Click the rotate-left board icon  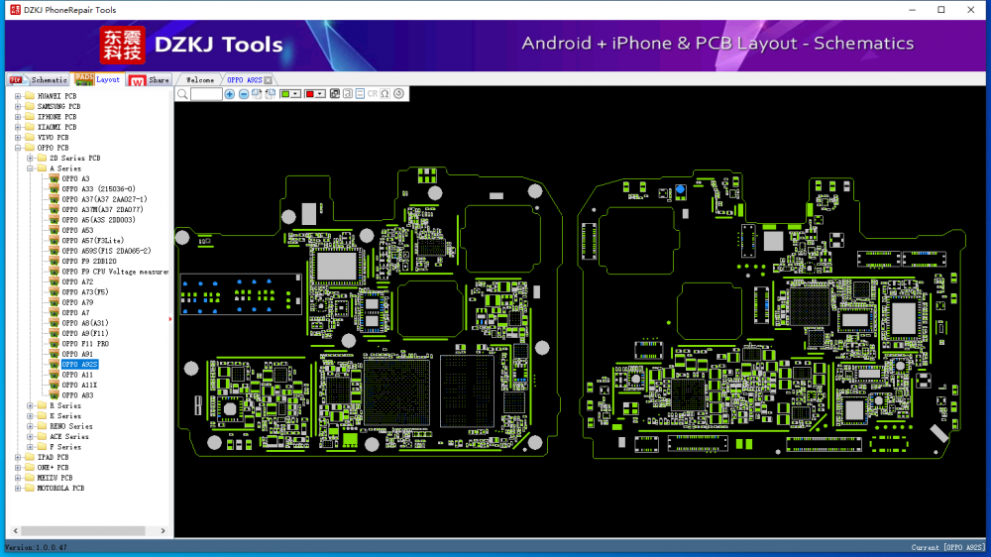[271, 94]
